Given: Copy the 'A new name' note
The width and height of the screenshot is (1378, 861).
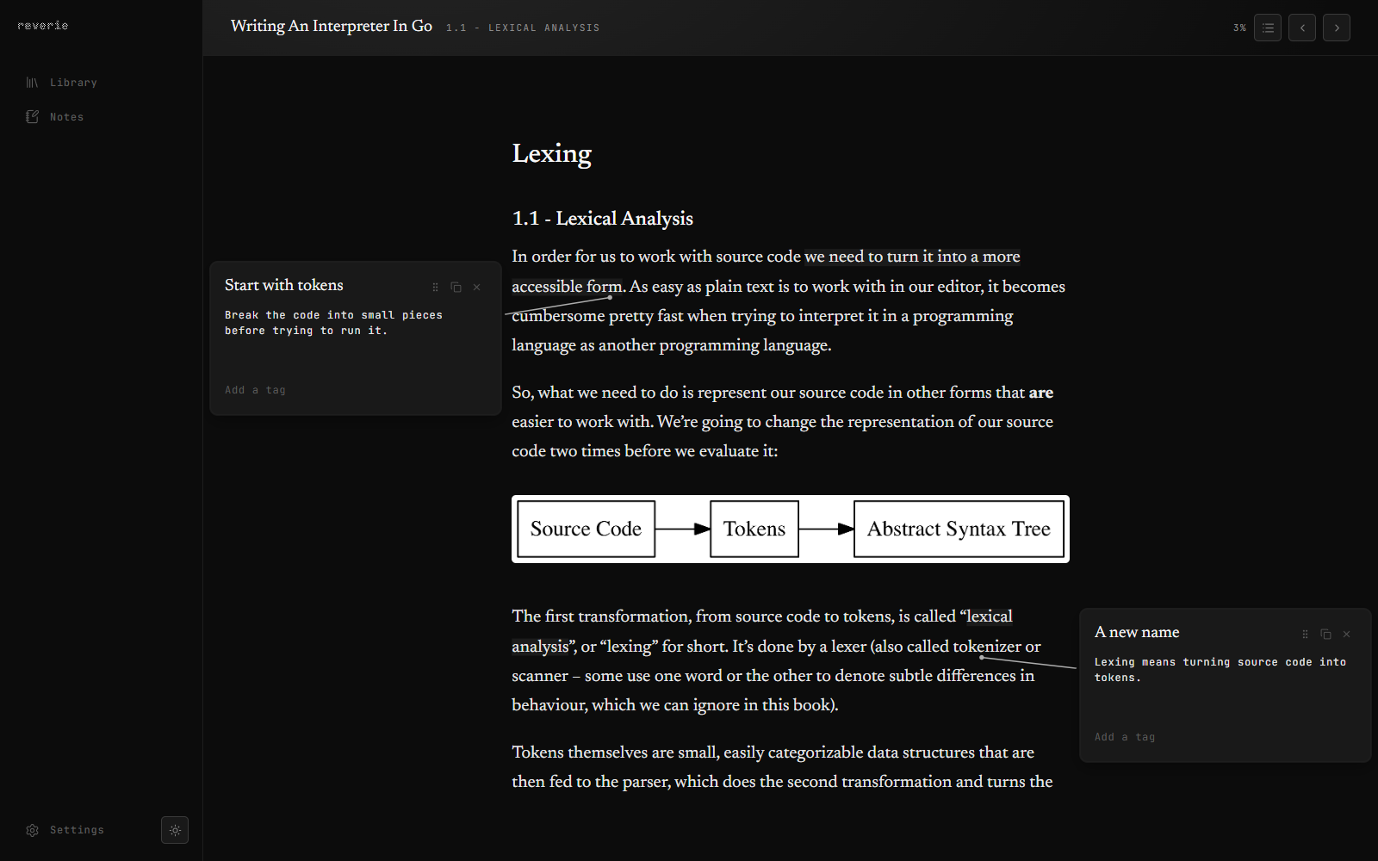Looking at the screenshot, I should pyautogui.click(x=1325, y=635).
